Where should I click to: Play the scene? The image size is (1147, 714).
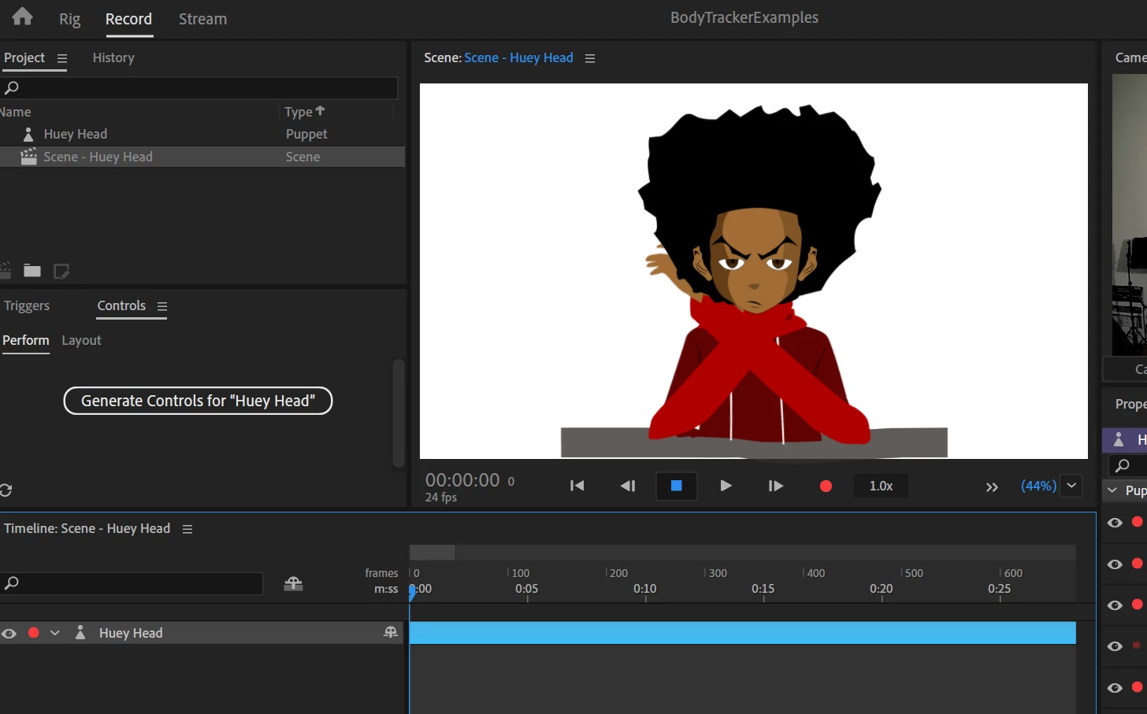click(x=726, y=486)
